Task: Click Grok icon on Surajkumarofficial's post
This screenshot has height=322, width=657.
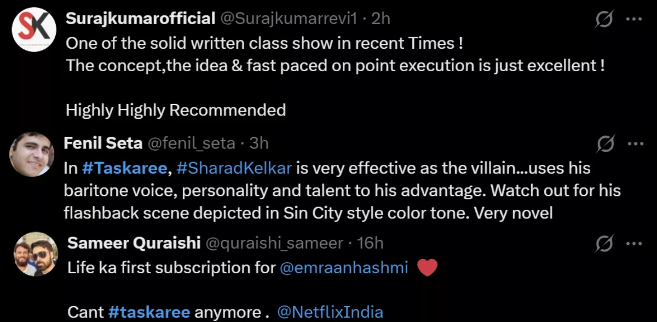Action: [x=604, y=20]
